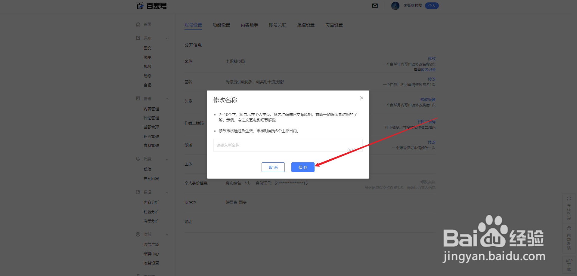Open 图文 under 发布
Viewport: 577px width, 276px height.
tap(147, 48)
